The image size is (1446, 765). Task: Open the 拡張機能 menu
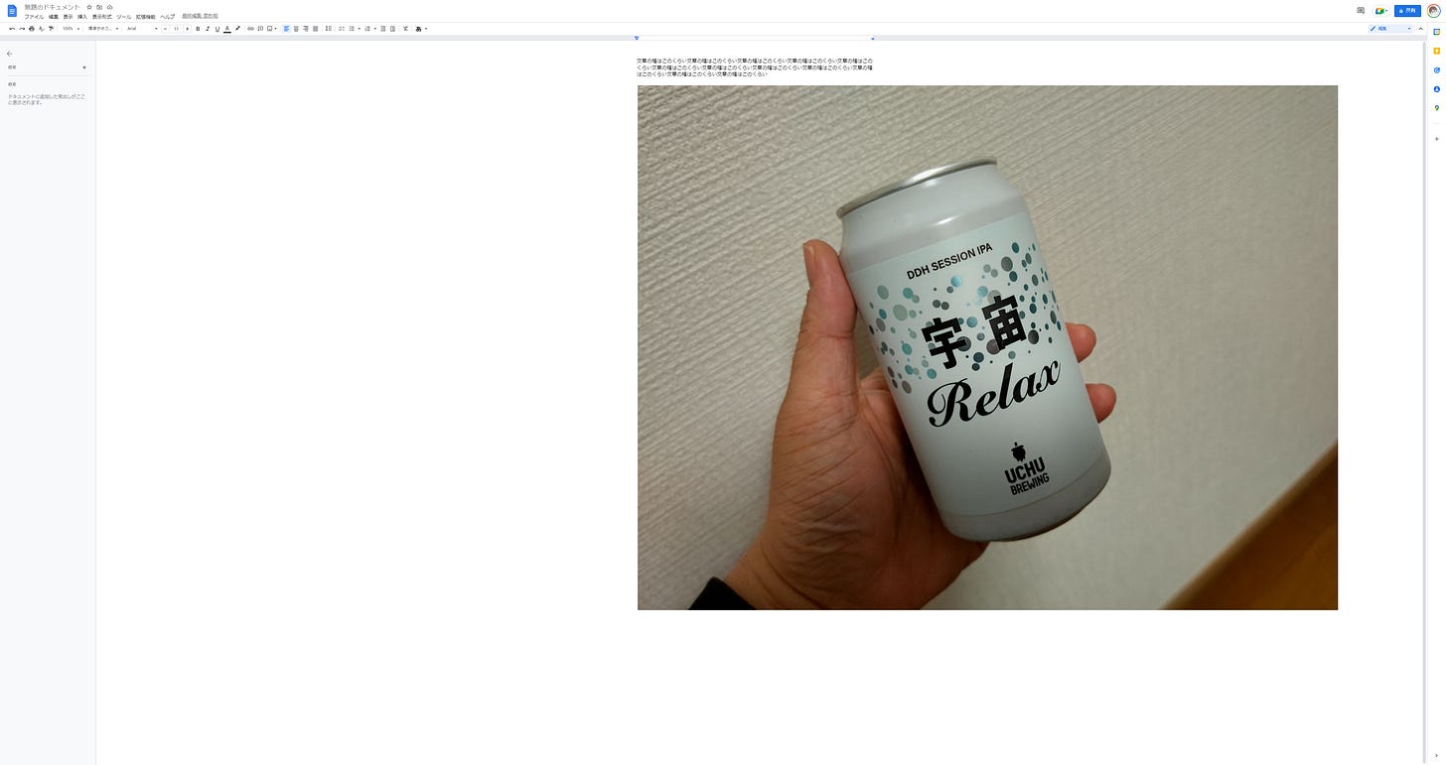tap(146, 17)
